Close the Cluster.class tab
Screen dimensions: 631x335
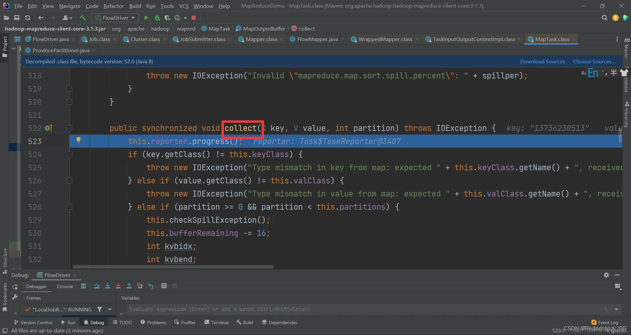click(164, 39)
